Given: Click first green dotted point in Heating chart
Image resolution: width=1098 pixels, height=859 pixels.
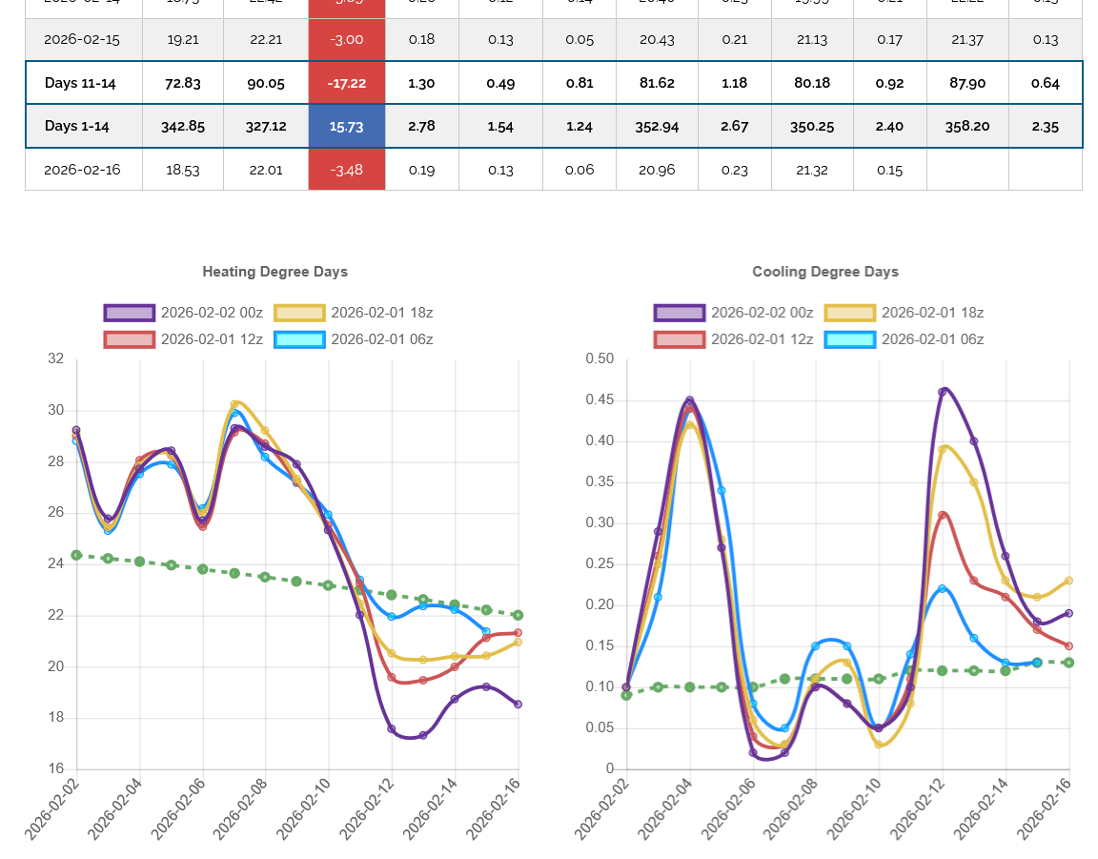Looking at the screenshot, I should coord(76,555).
